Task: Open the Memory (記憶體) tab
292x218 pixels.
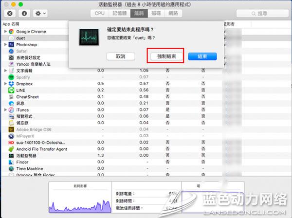Action: coord(119,14)
